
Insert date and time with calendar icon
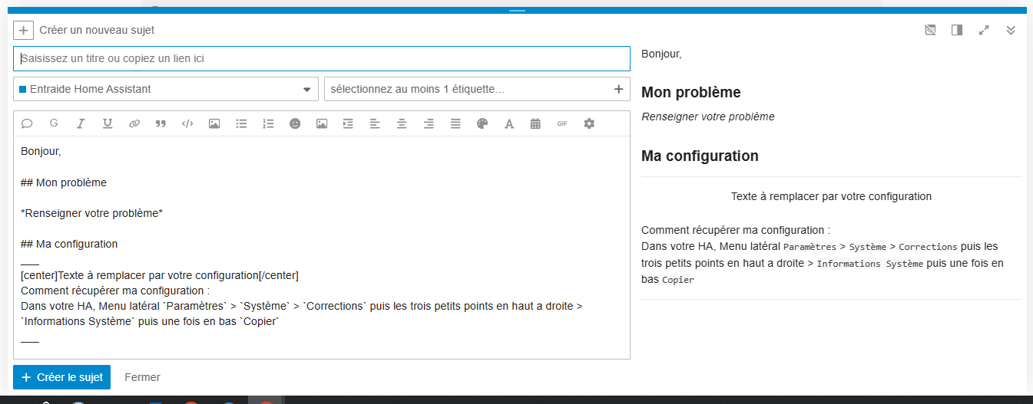pyautogui.click(x=535, y=123)
